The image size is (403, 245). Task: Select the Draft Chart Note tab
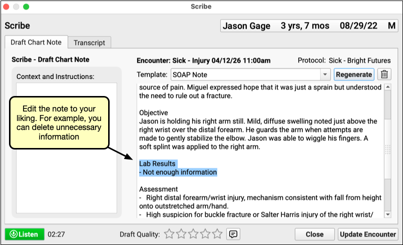tap(36, 42)
